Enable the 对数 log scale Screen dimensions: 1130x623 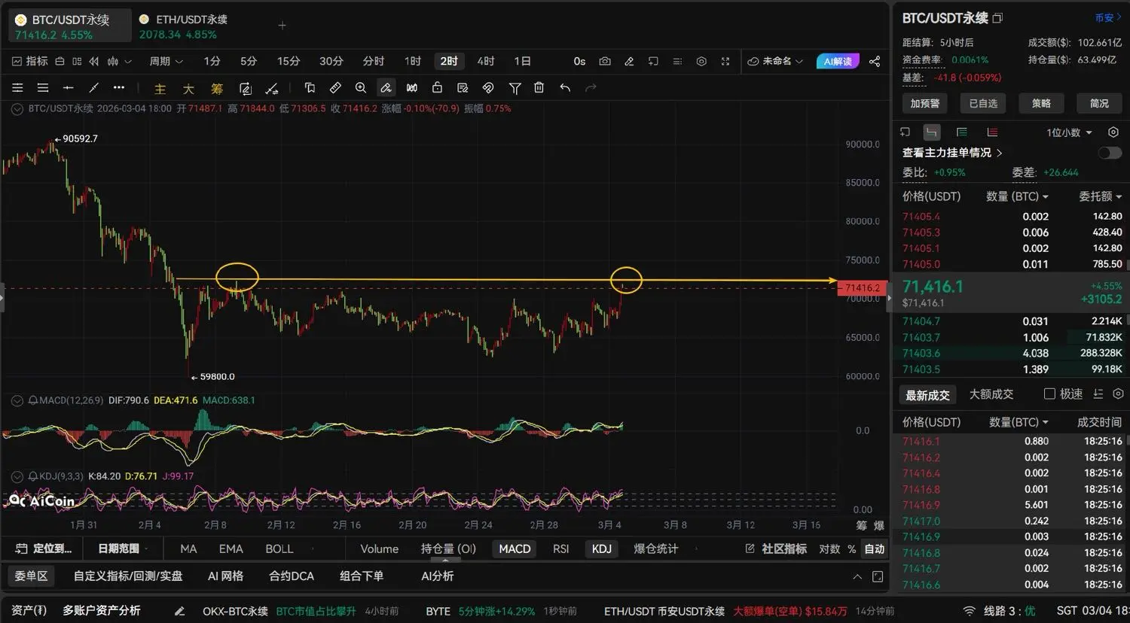pyautogui.click(x=829, y=549)
